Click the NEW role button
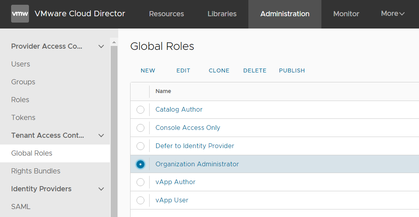Viewport: 419px width, 217px height. click(148, 70)
